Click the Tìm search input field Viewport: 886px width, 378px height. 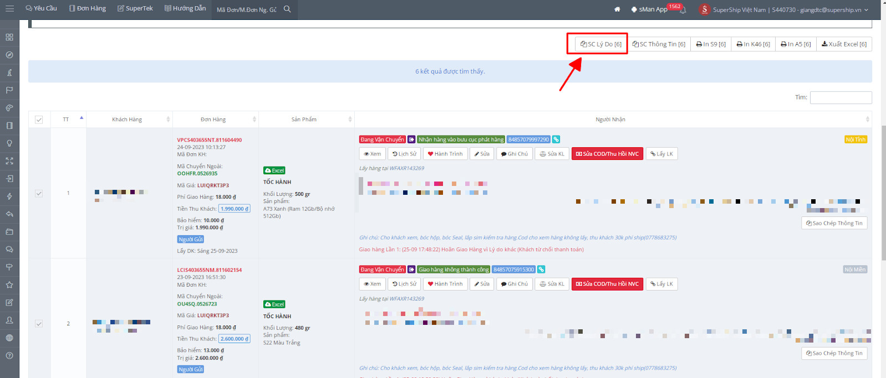pos(841,97)
